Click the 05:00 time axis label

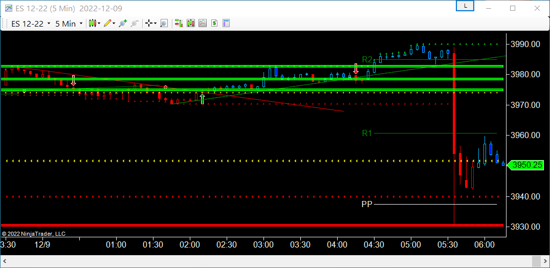[411, 244]
